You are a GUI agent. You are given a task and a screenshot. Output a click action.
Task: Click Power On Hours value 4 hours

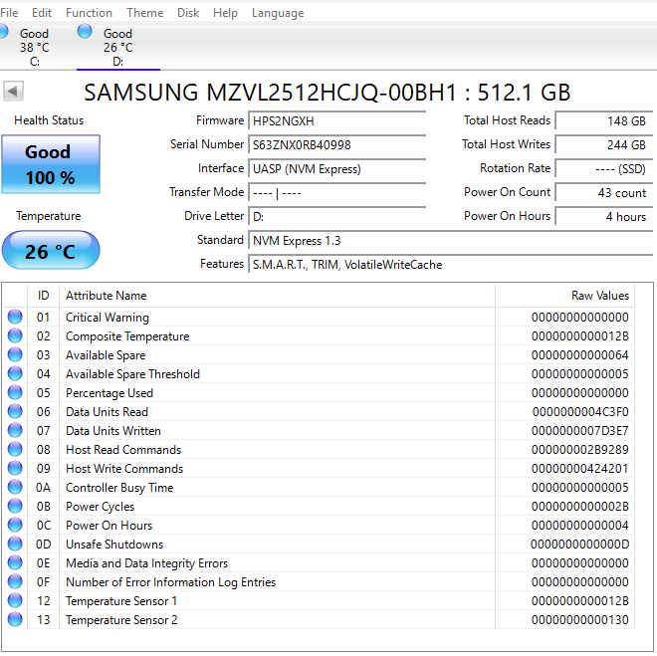click(604, 217)
